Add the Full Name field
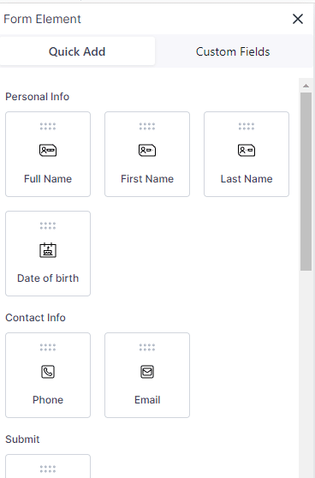315x478 pixels. point(48,154)
